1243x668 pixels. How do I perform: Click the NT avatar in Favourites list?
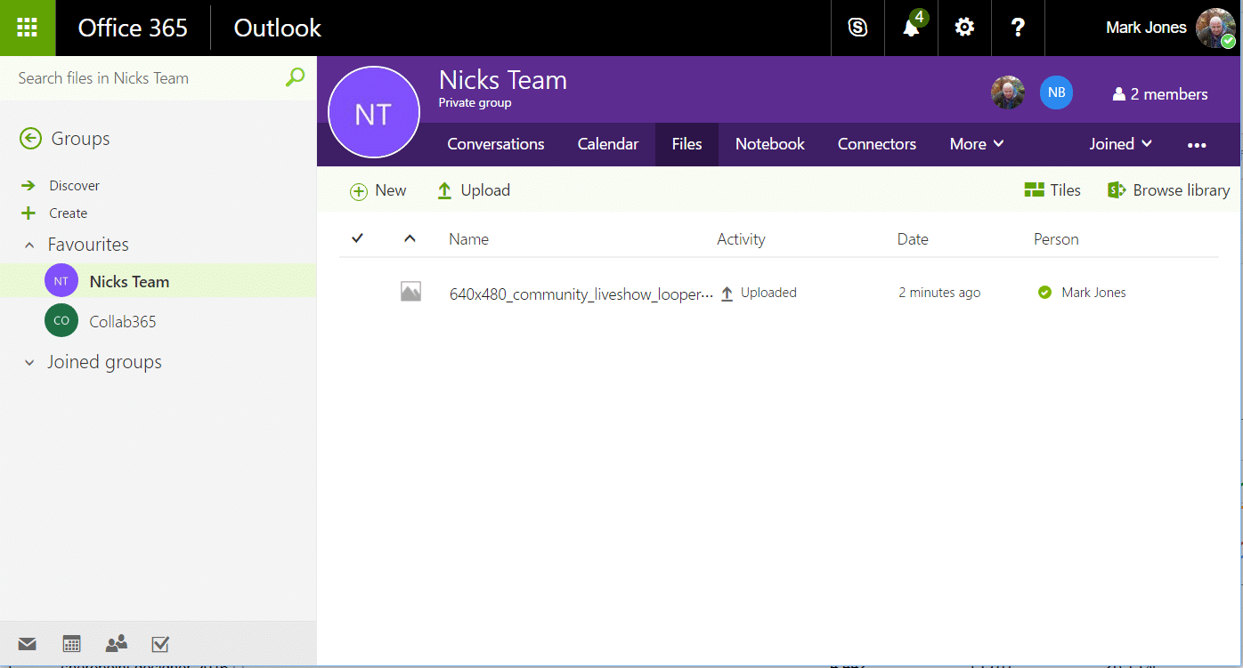(61, 281)
